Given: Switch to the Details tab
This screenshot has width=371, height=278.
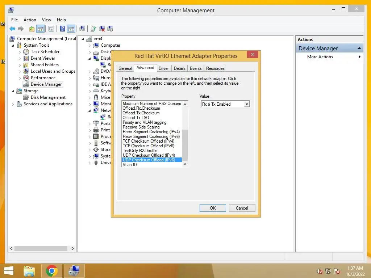Looking at the screenshot, I should pos(180,68).
